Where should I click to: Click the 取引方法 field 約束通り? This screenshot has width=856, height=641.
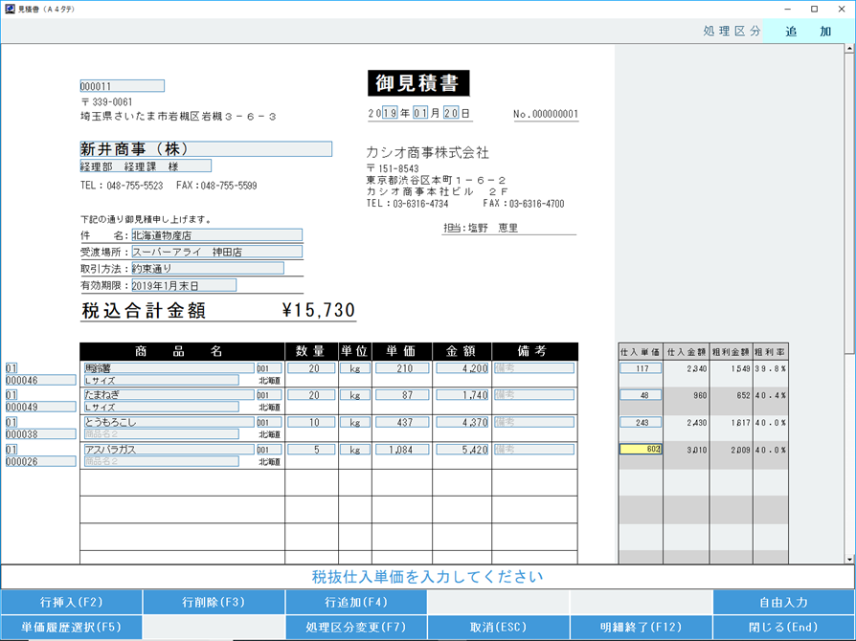pos(208,269)
